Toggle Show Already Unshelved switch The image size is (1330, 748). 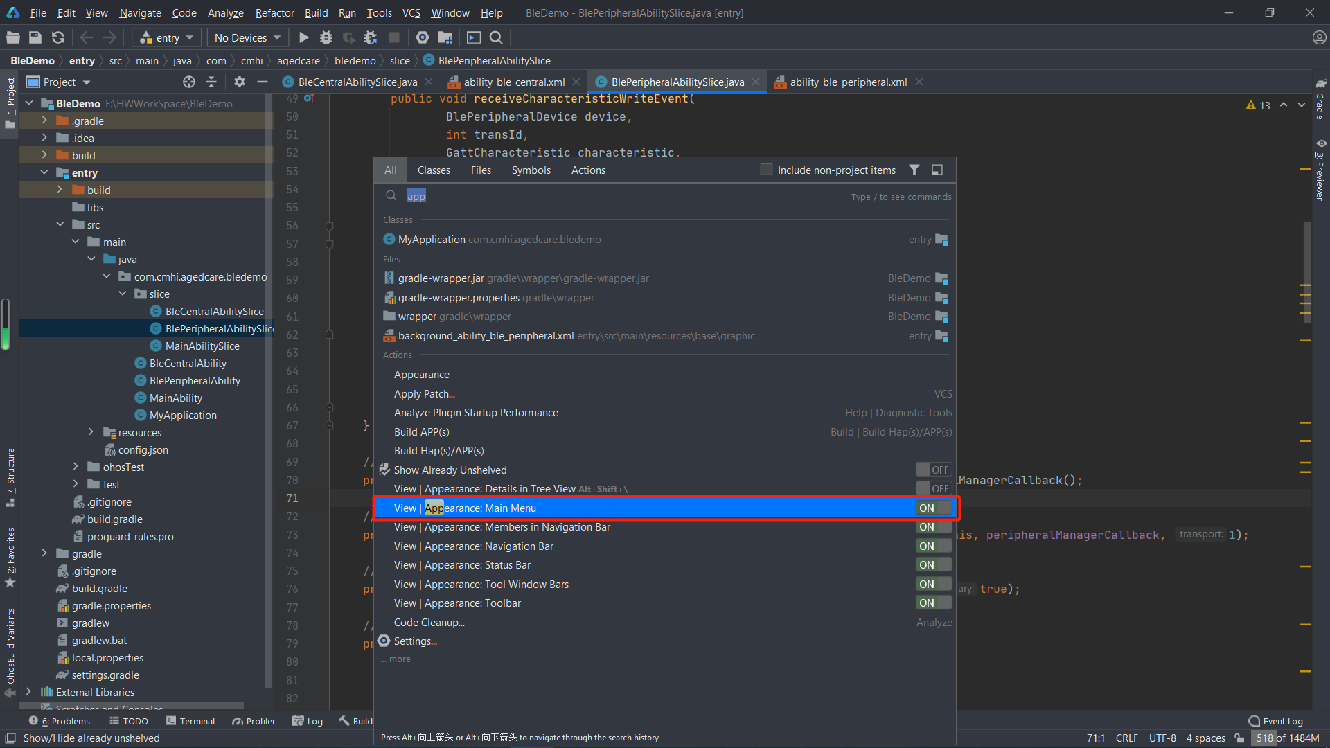934,470
